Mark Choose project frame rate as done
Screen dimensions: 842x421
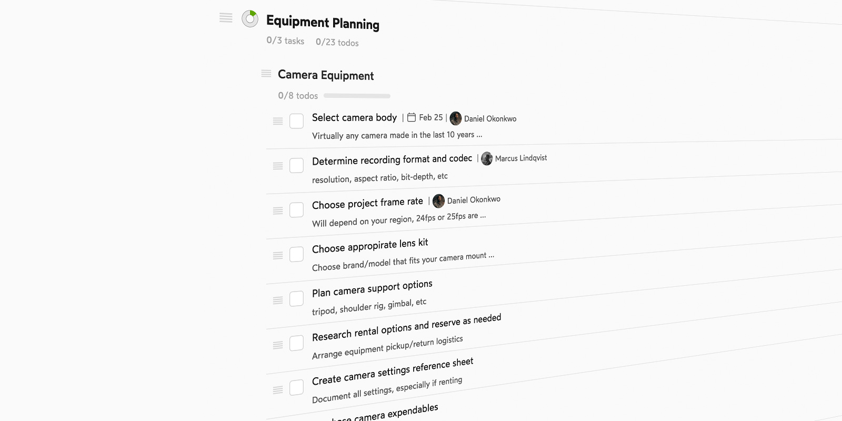297,210
